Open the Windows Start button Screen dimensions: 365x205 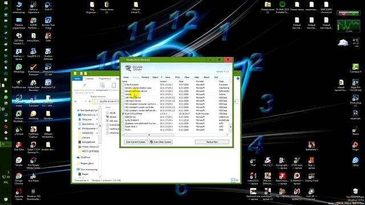[x=6, y=3]
